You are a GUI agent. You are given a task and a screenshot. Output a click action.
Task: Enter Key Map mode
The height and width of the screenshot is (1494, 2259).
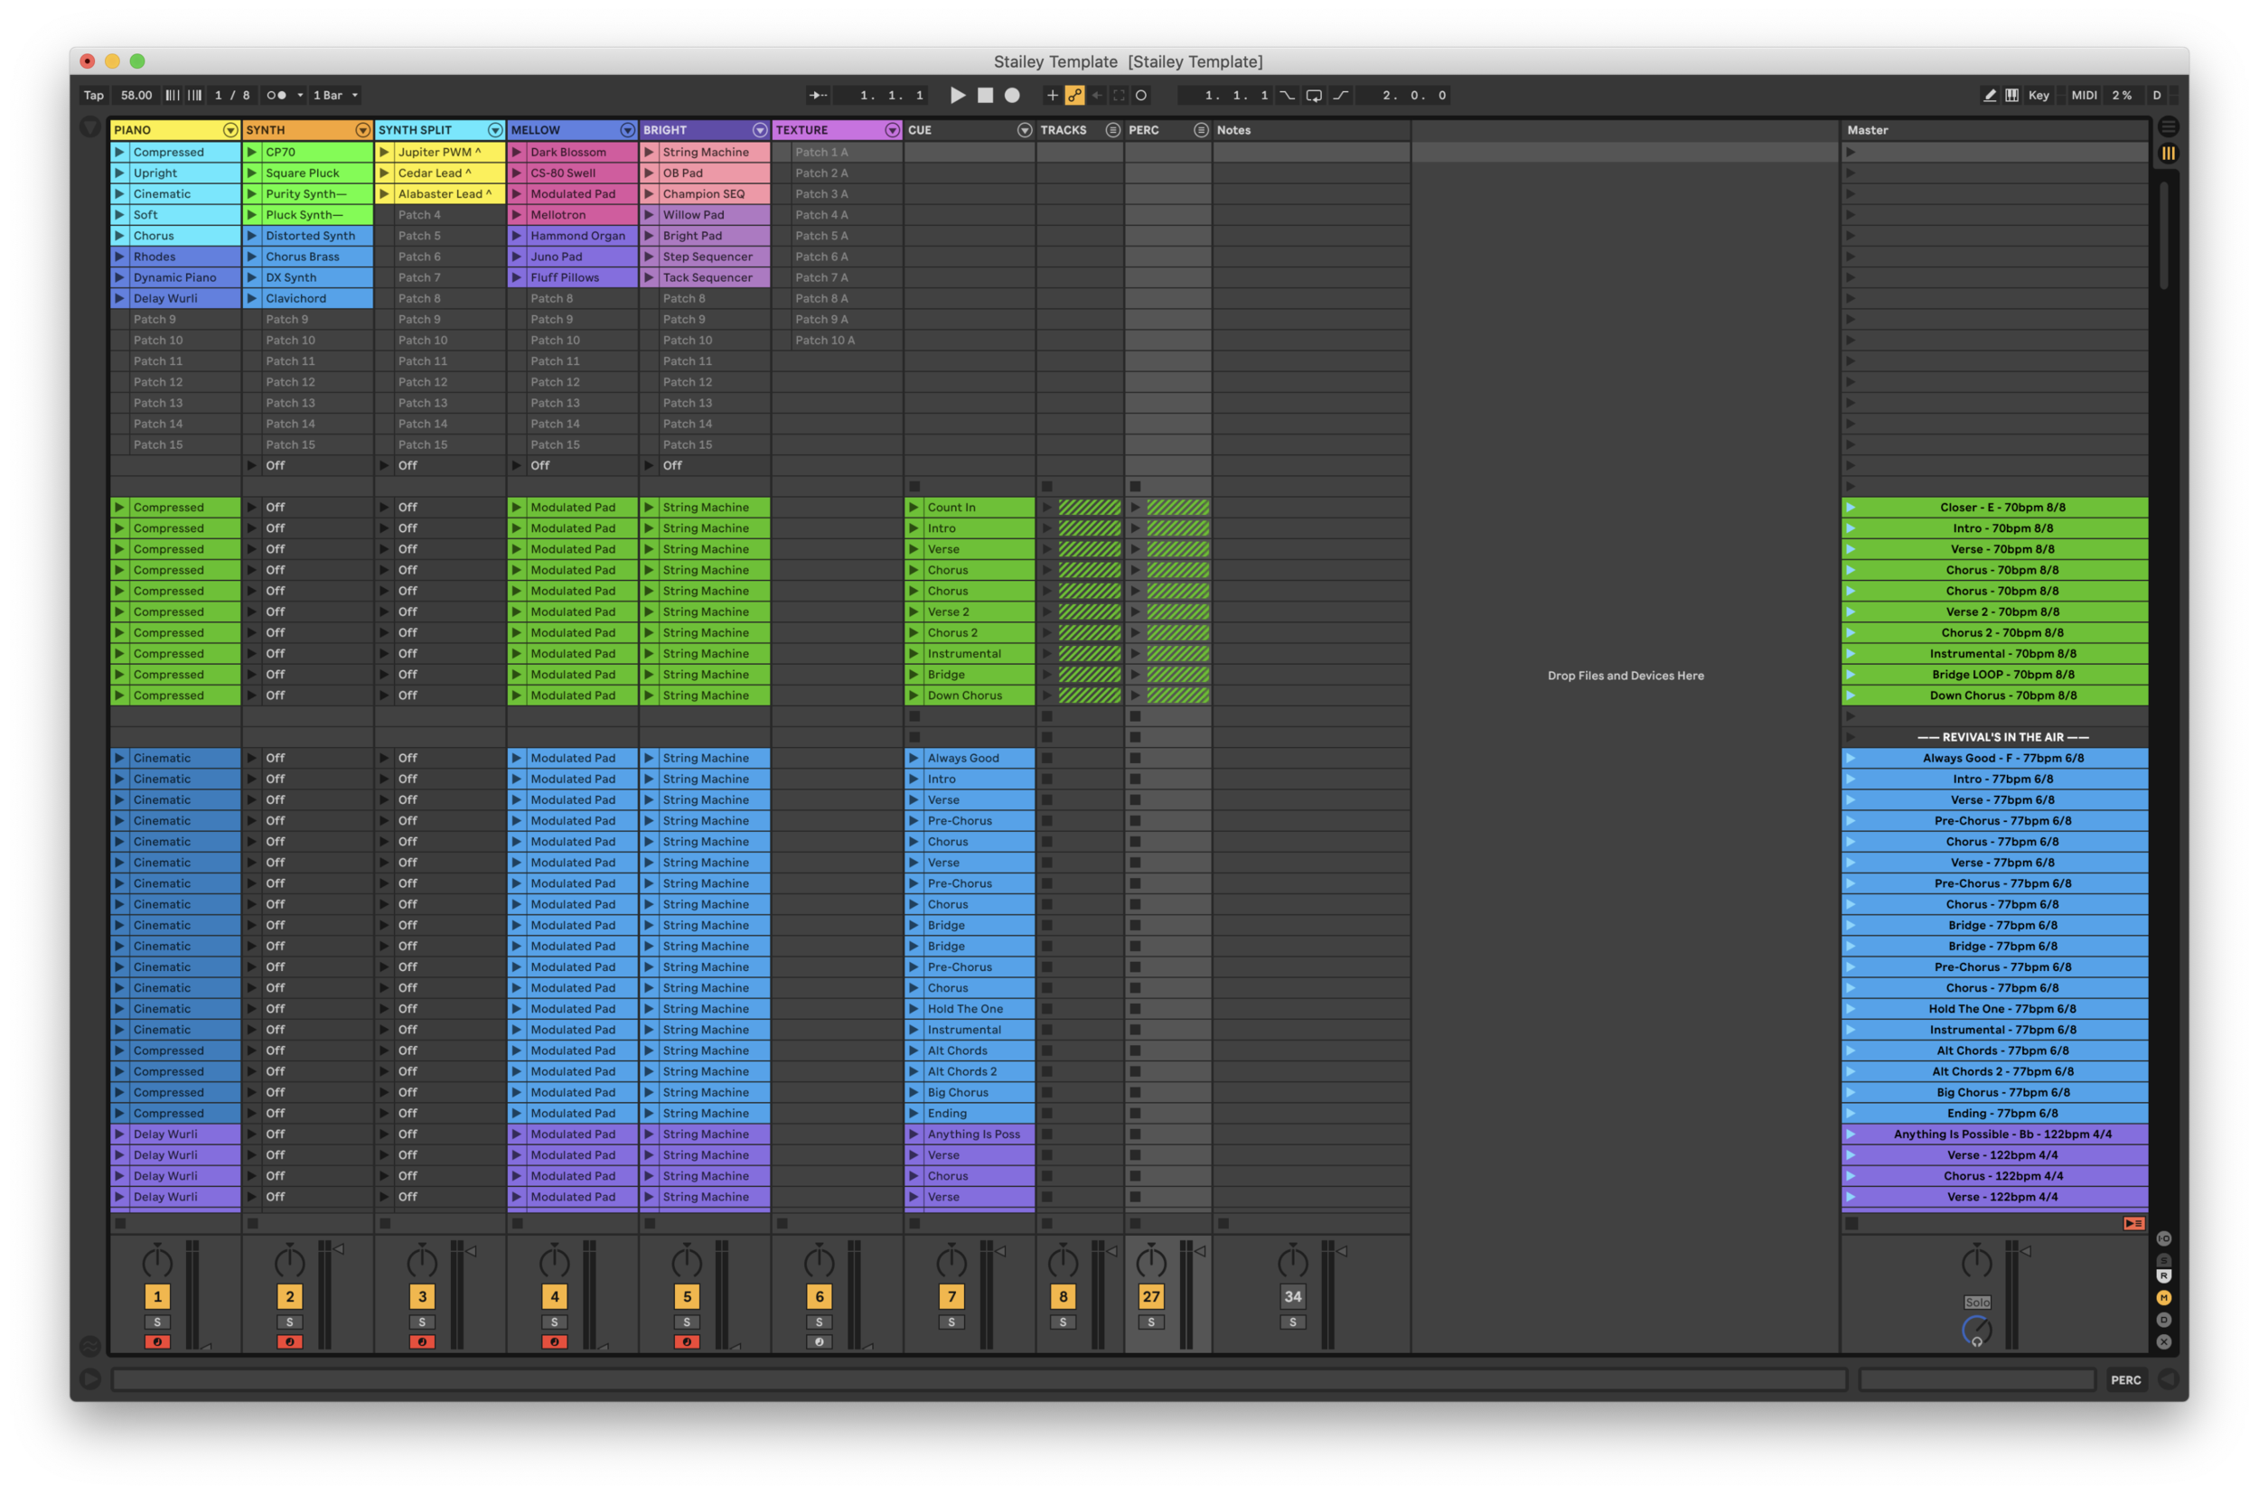coord(2039,95)
